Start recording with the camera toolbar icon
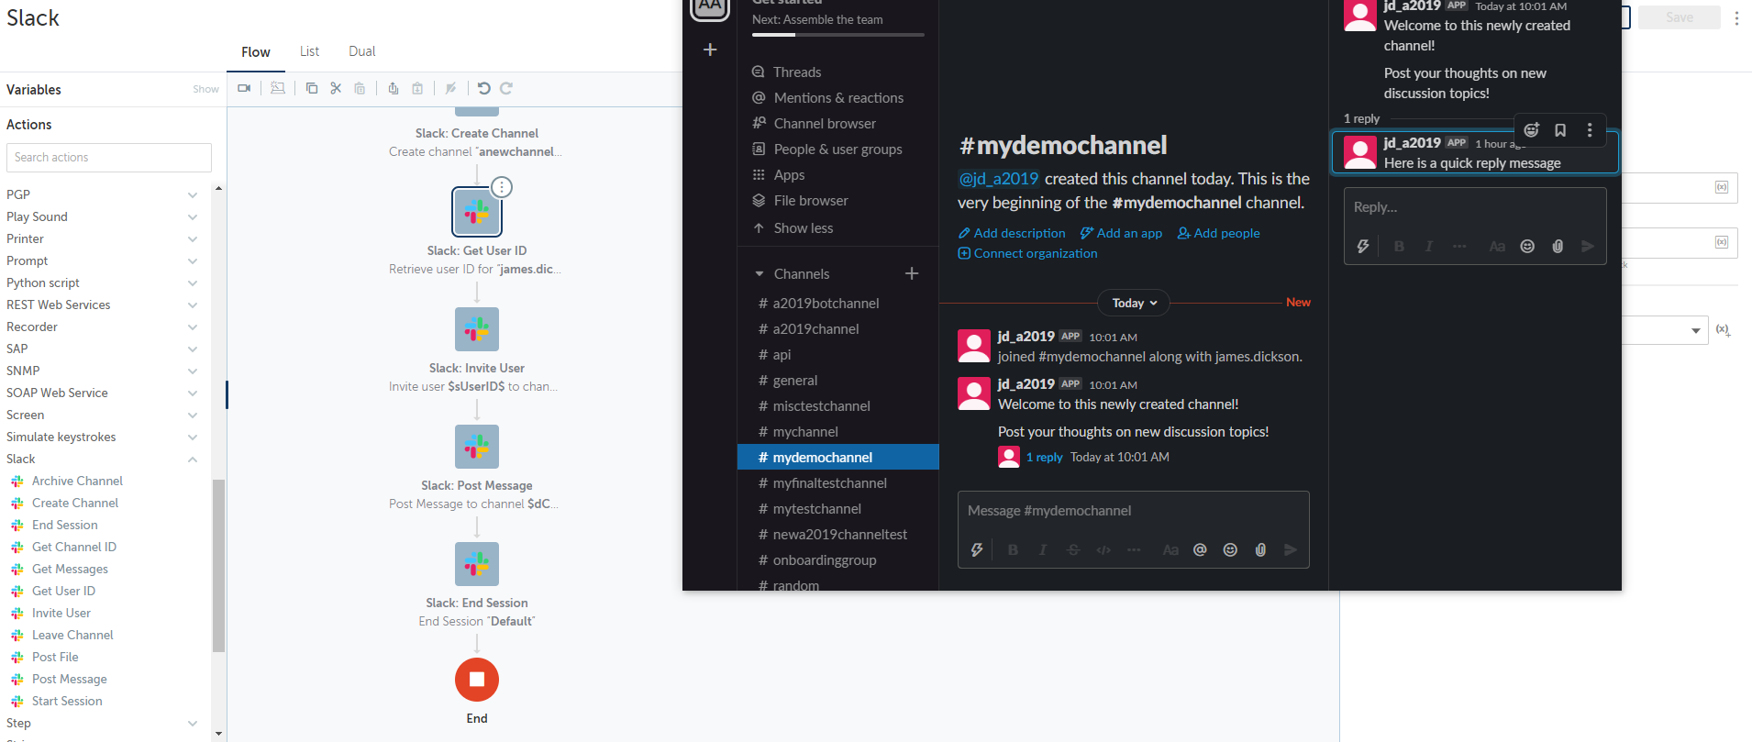This screenshot has height=742, width=1752. point(244,88)
